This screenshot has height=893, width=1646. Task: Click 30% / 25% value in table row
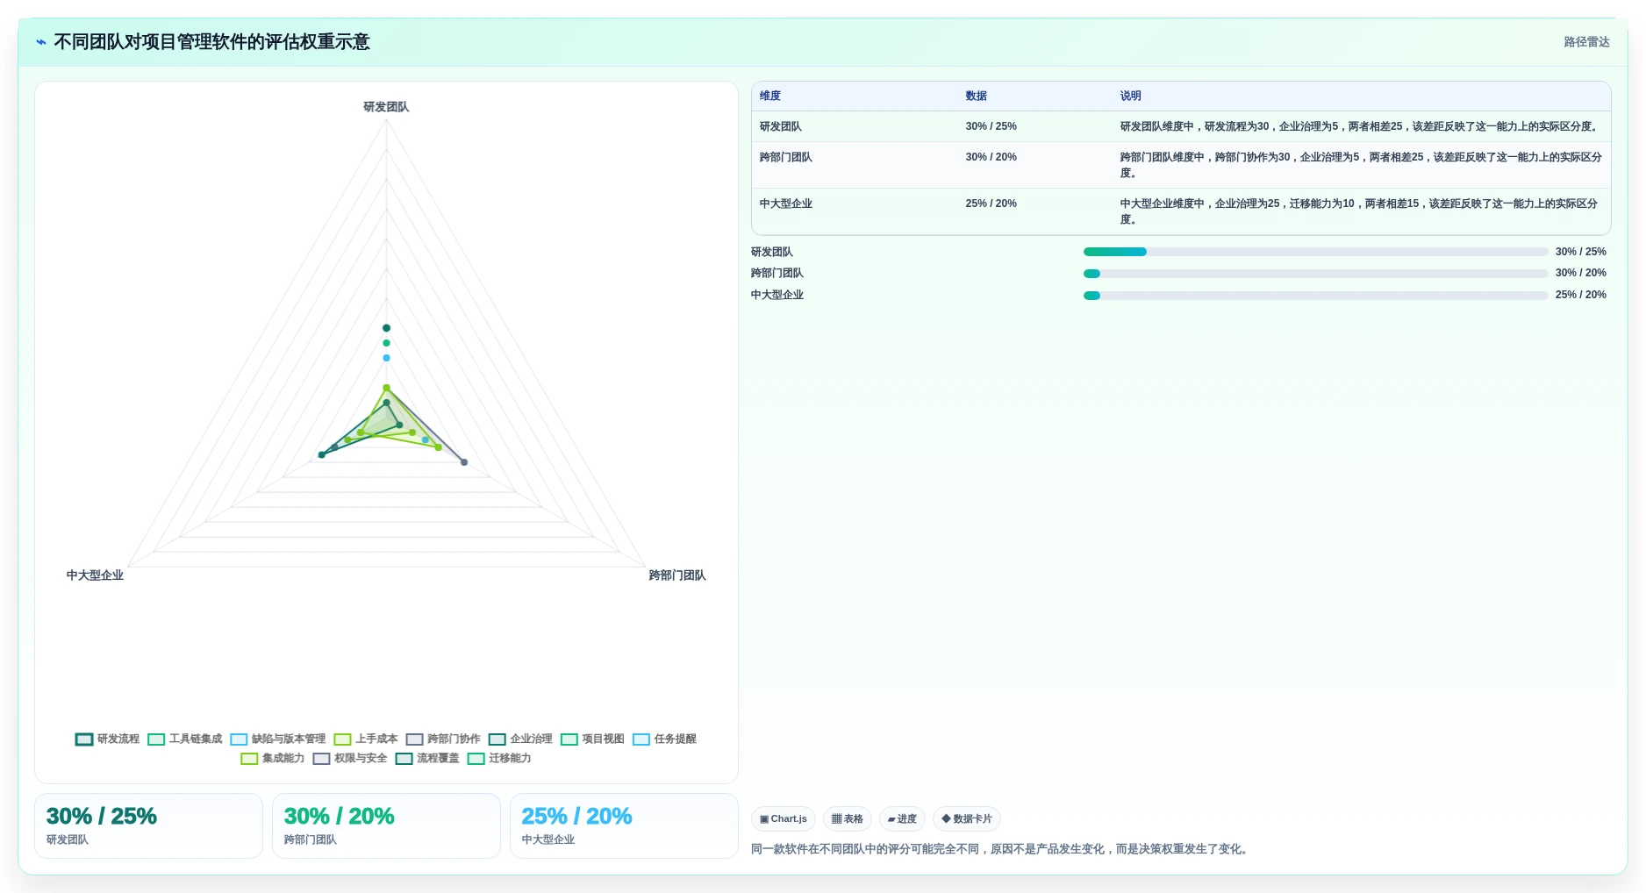(991, 126)
